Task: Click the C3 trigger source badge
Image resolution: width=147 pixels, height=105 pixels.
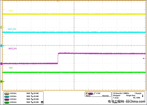Action: tap(91, 93)
